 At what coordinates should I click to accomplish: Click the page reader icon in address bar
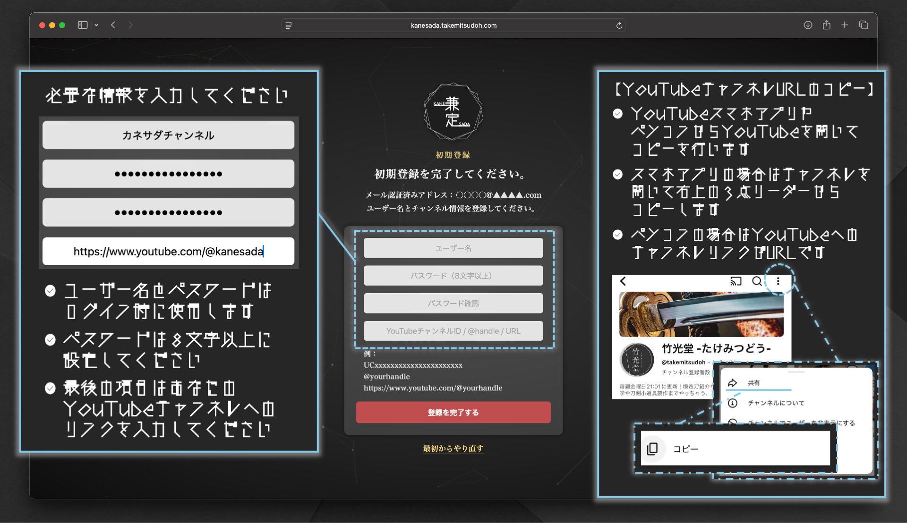[x=289, y=25]
